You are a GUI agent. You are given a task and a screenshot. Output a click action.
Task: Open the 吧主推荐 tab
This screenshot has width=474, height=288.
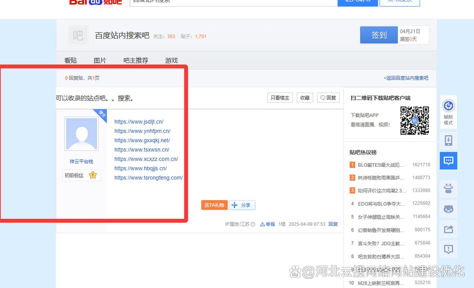click(135, 60)
